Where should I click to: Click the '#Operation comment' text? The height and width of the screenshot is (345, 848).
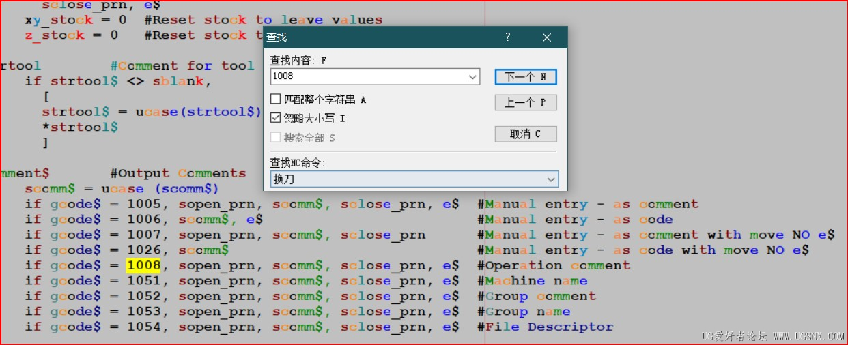pyautogui.click(x=554, y=265)
